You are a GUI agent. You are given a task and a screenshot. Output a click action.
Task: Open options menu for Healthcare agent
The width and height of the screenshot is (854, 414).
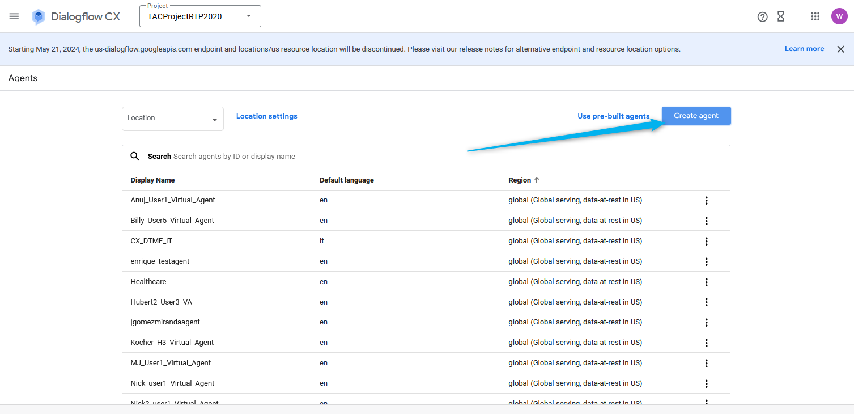(707, 282)
